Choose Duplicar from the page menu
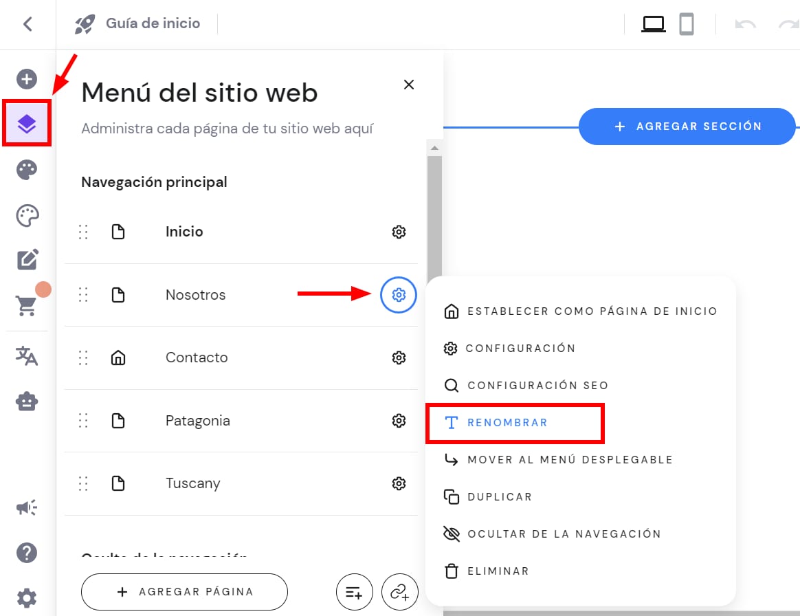 pyautogui.click(x=499, y=497)
